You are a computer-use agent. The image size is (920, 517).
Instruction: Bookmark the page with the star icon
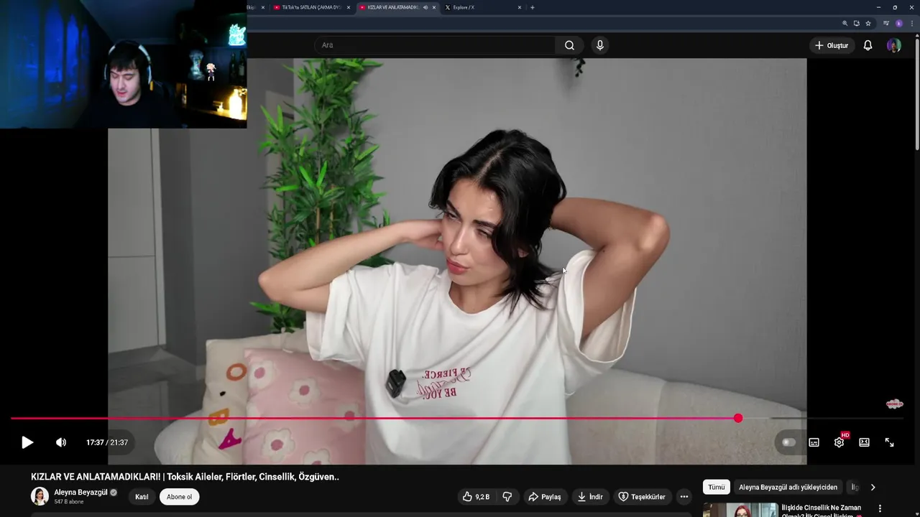coord(868,23)
